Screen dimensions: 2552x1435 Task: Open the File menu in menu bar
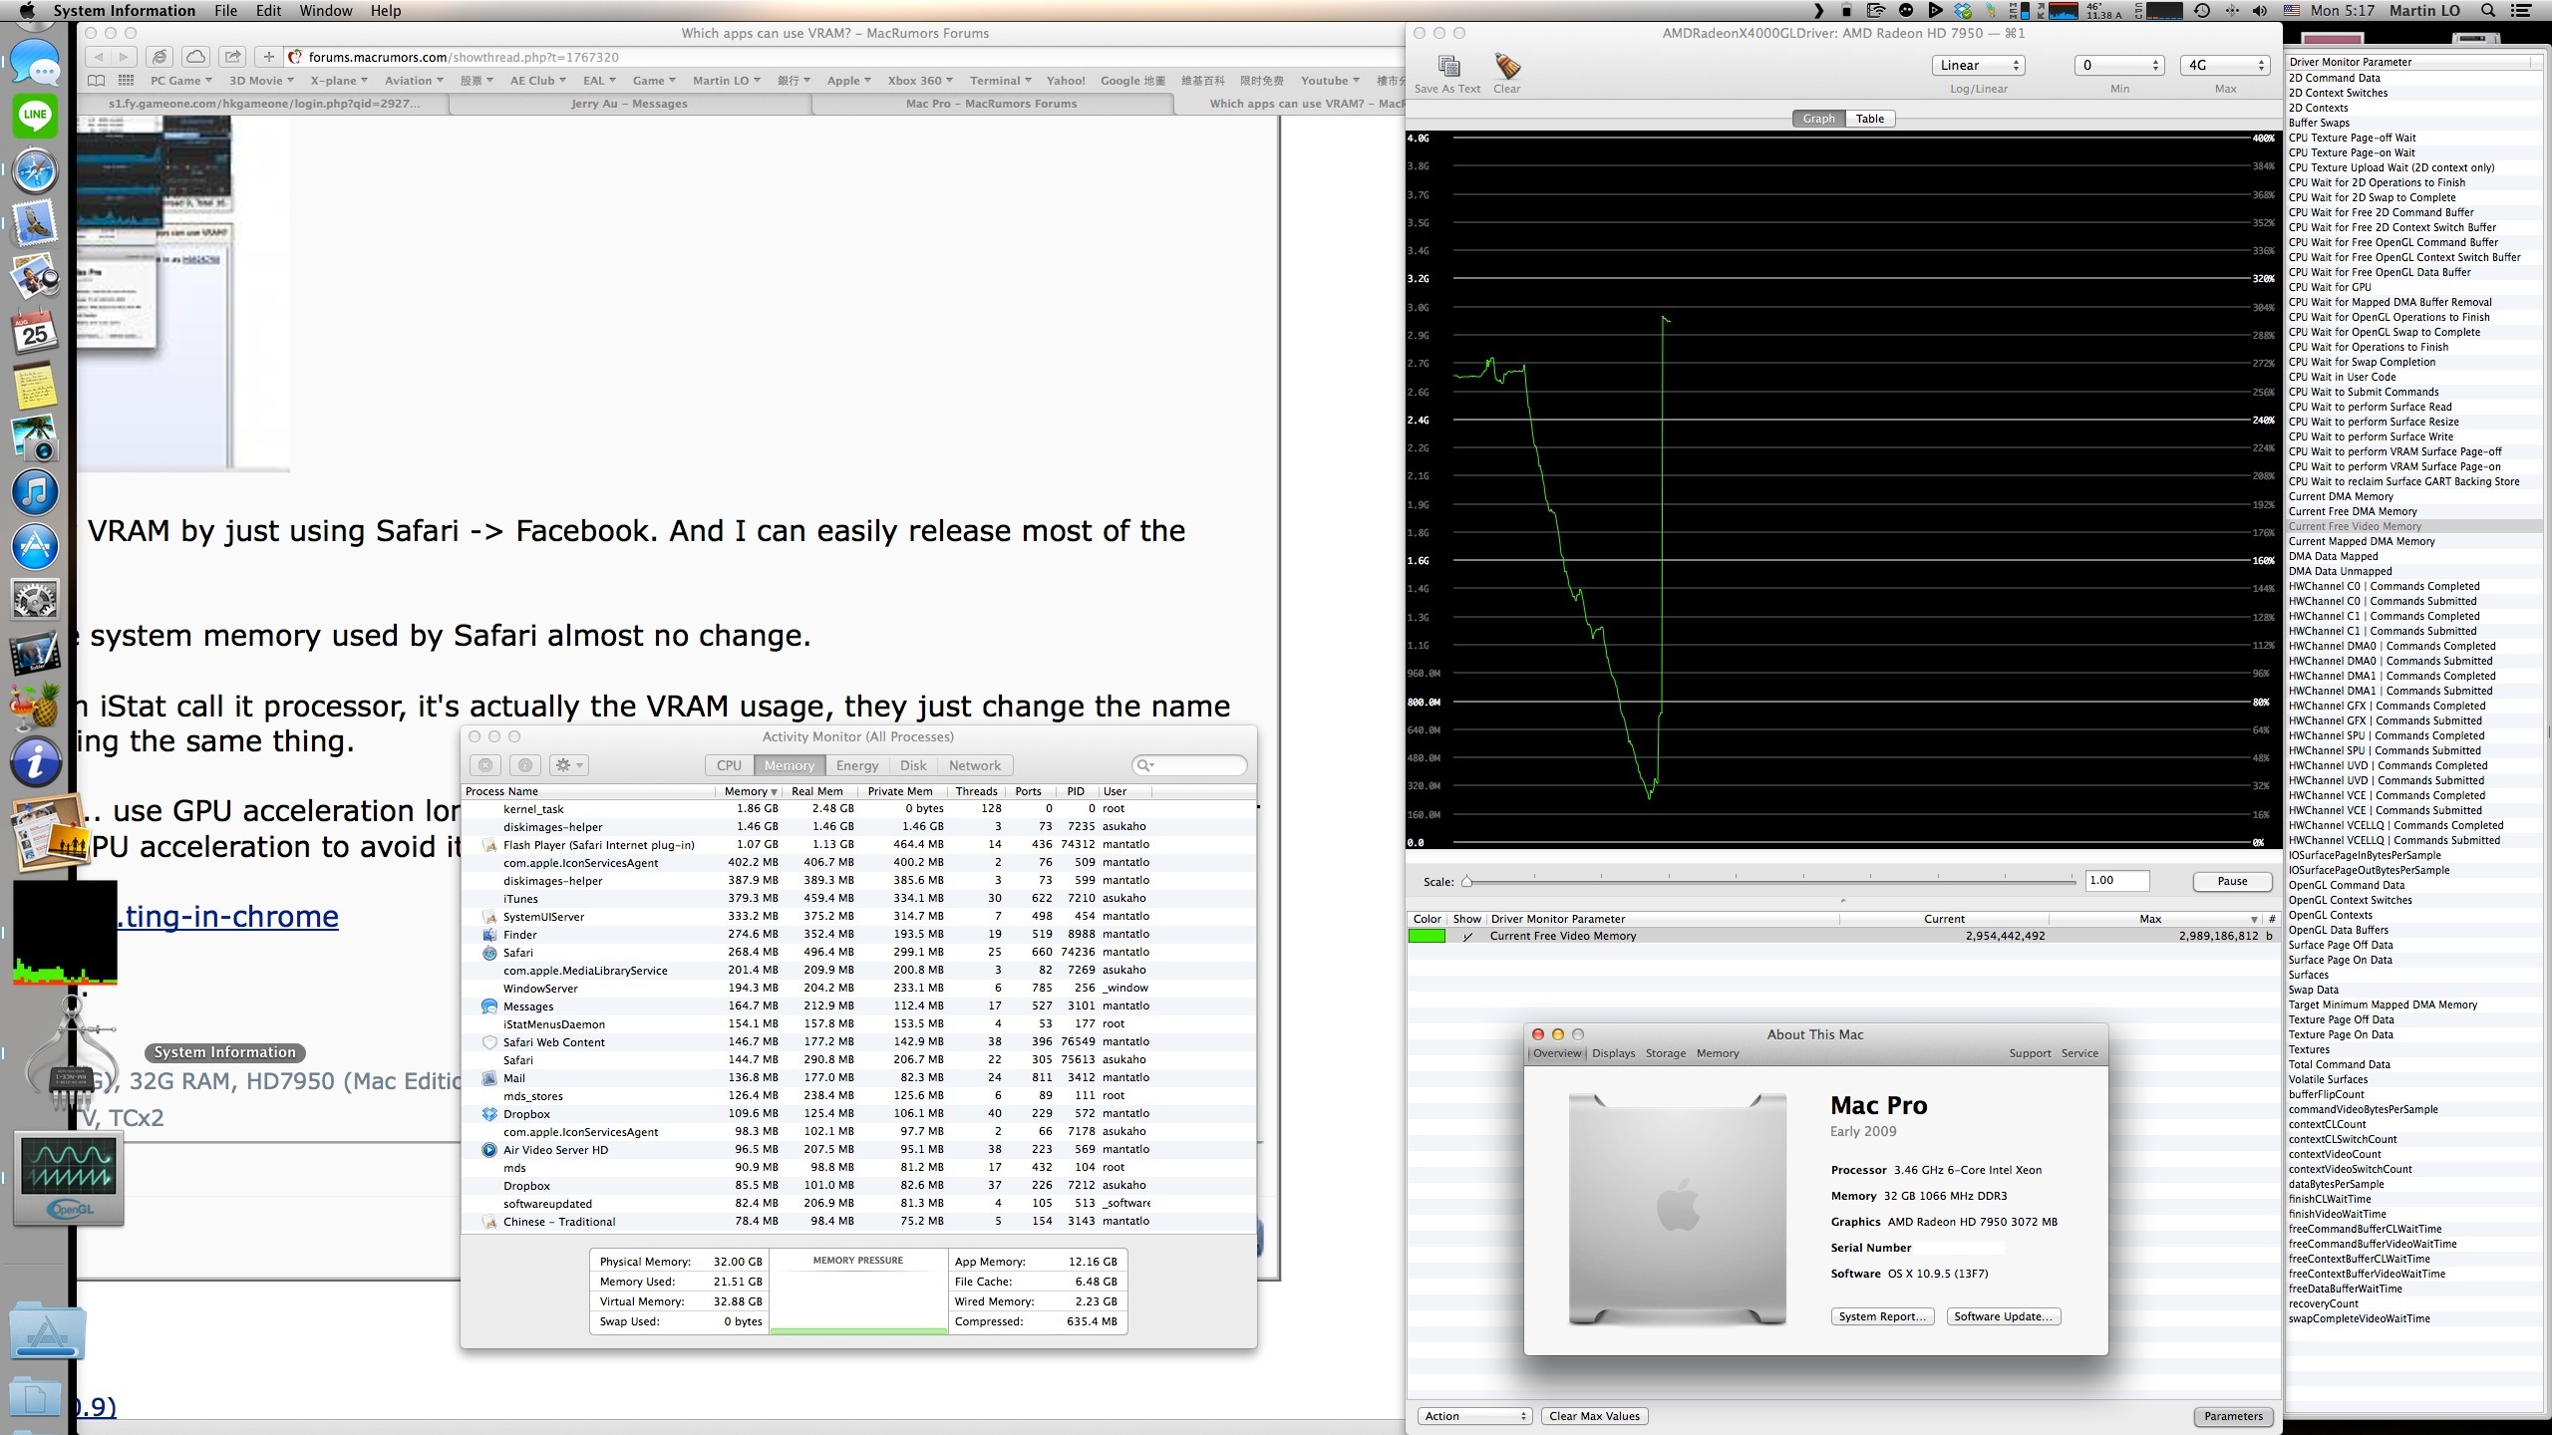[226, 11]
